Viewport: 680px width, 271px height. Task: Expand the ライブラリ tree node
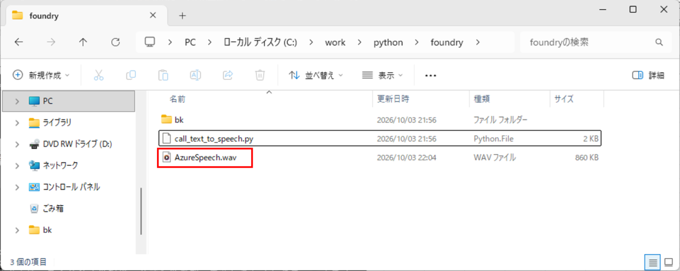(x=17, y=123)
